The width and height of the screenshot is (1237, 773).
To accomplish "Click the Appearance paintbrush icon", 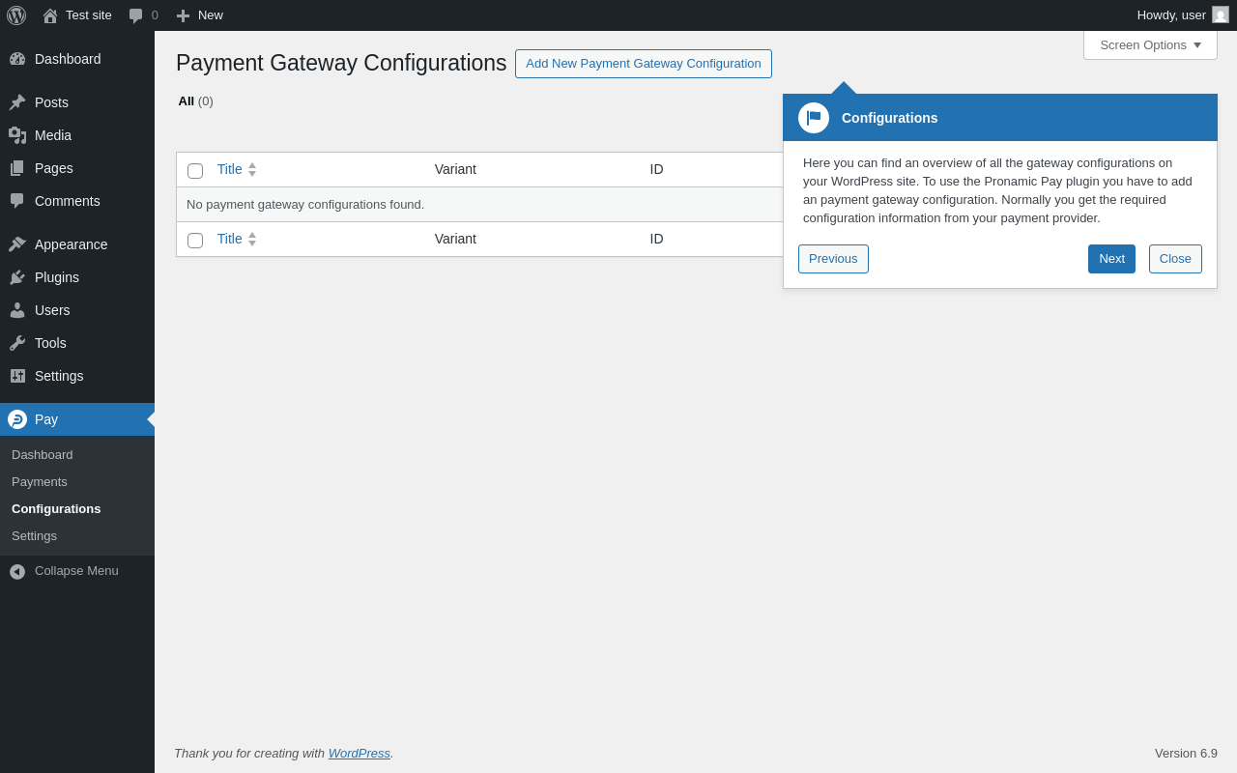I will (17, 244).
